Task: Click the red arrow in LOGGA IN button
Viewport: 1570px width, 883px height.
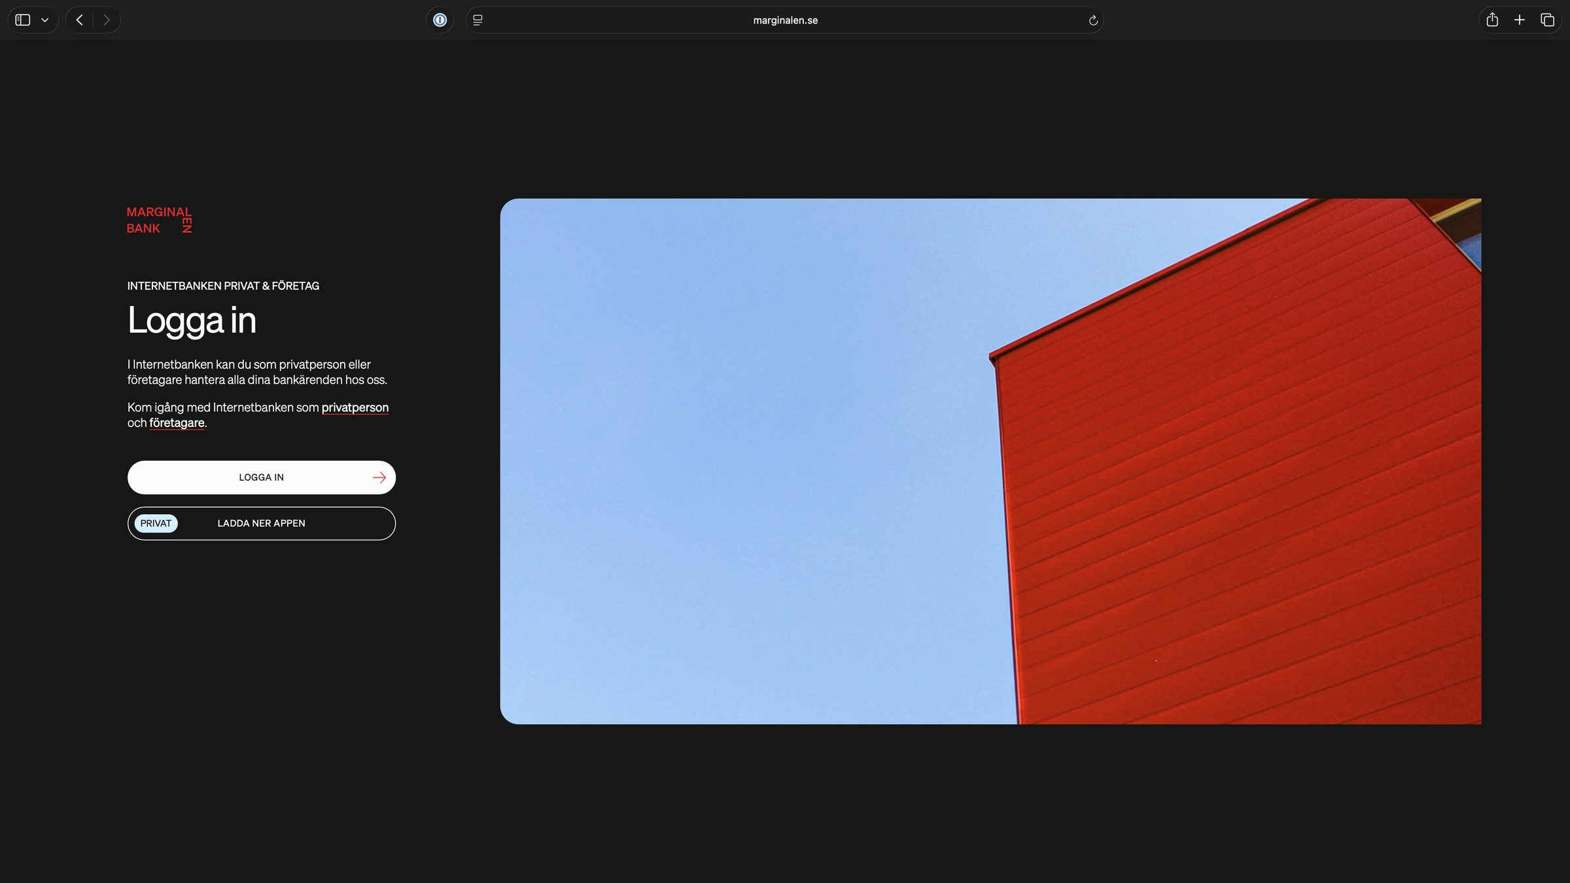Action: 379,477
